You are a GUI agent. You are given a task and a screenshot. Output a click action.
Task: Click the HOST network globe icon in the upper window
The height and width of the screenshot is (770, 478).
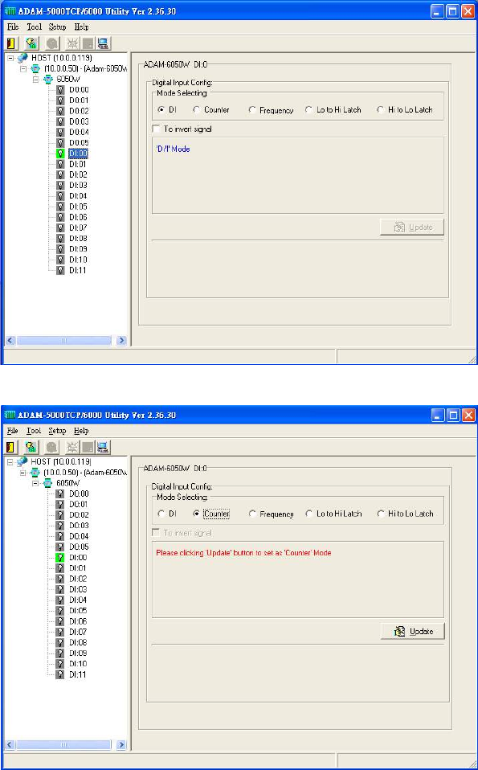[22, 58]
